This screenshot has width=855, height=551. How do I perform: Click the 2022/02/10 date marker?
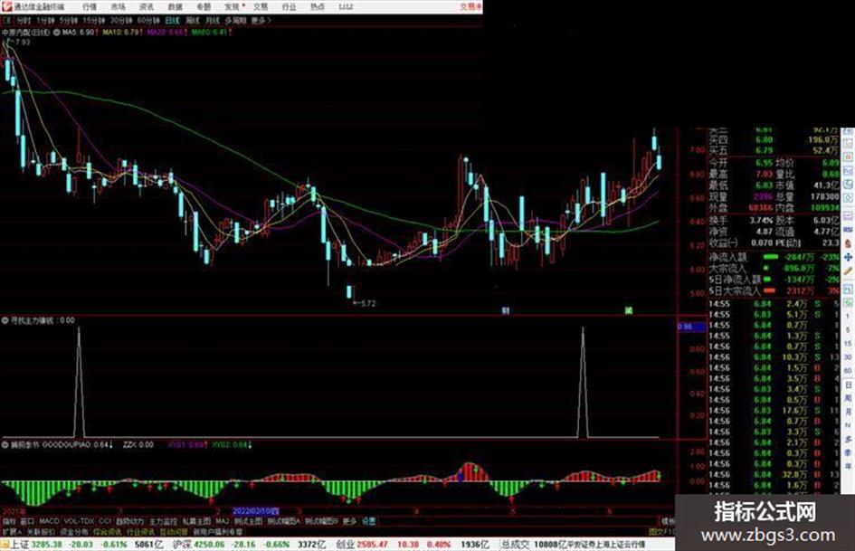(256, 511)
